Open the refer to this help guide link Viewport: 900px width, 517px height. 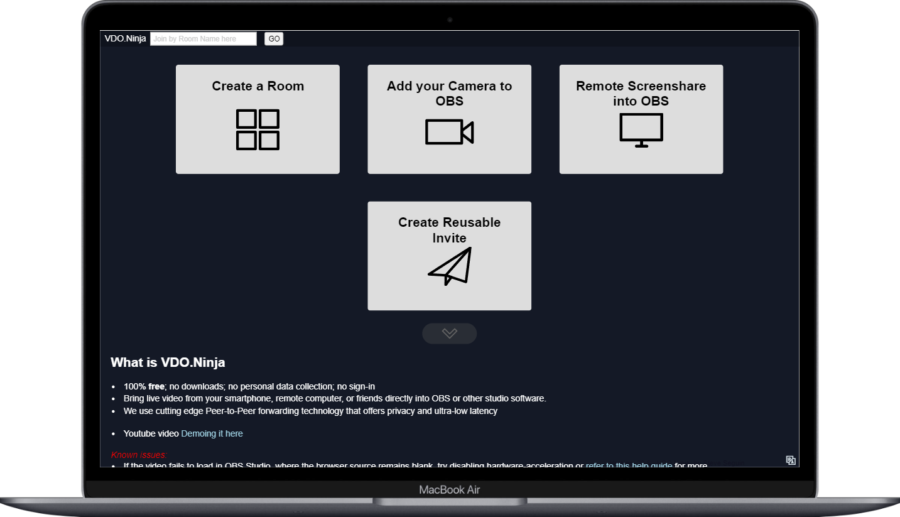point(629,465)
